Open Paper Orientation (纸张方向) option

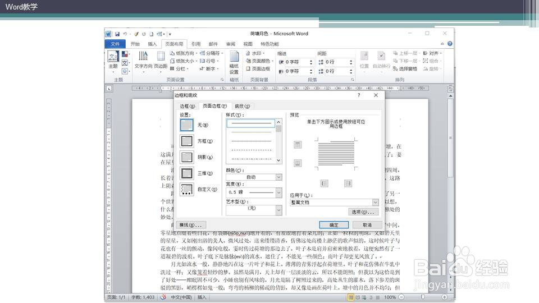tap(183, 53)
